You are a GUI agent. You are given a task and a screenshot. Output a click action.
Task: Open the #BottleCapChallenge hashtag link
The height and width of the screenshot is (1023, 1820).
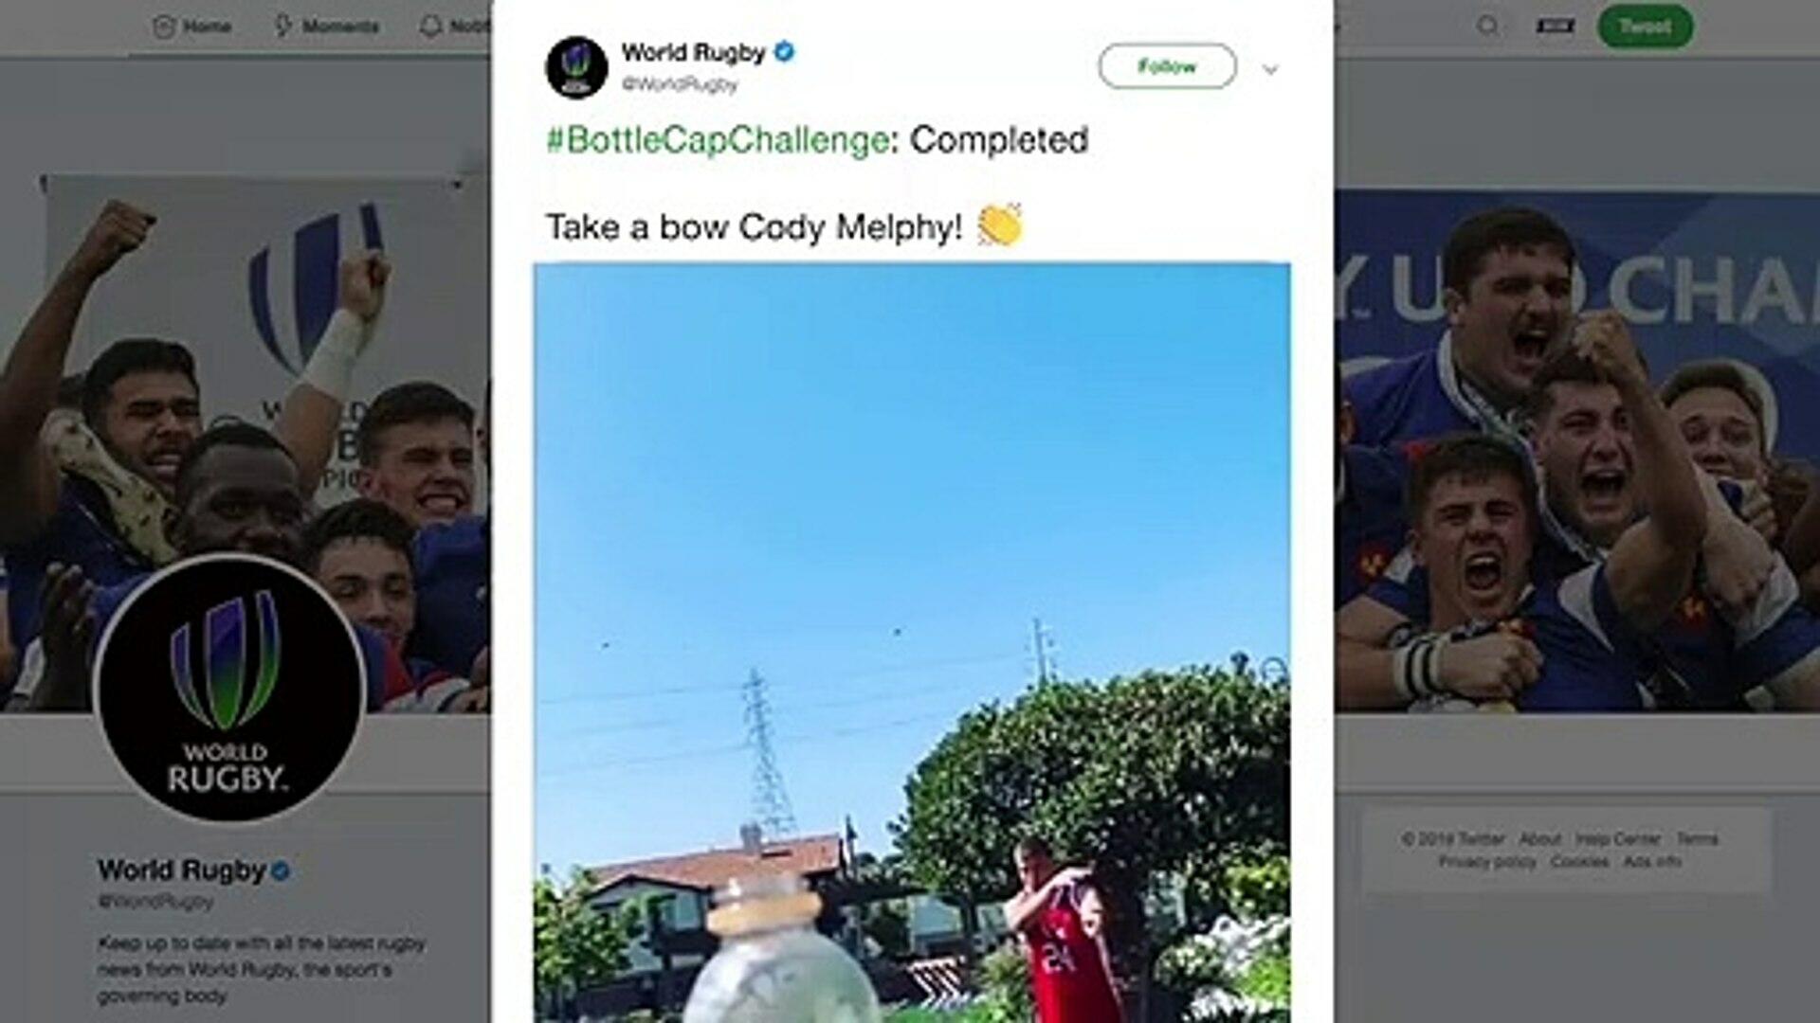(718, 140)
